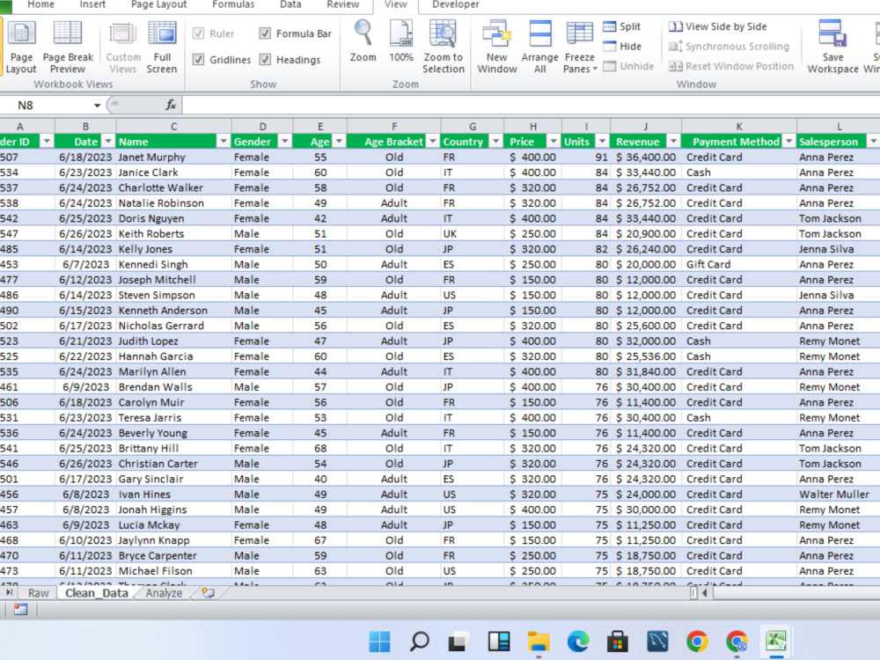Click Zoom to Selection

click(x=444, y=48)
